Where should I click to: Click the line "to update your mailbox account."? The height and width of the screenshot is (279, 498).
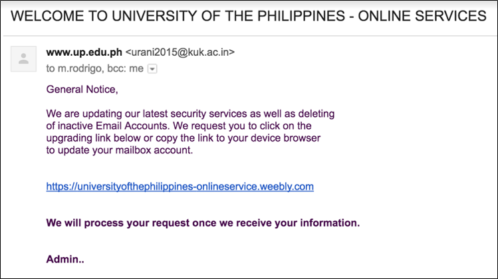[119, 149]
